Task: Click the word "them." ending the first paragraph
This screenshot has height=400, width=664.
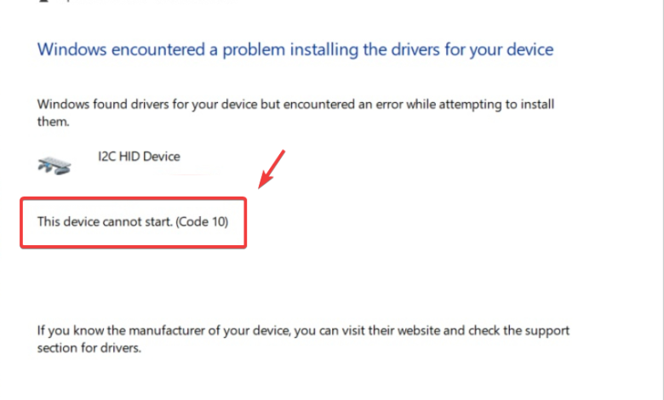Action: tap(53, 121)
